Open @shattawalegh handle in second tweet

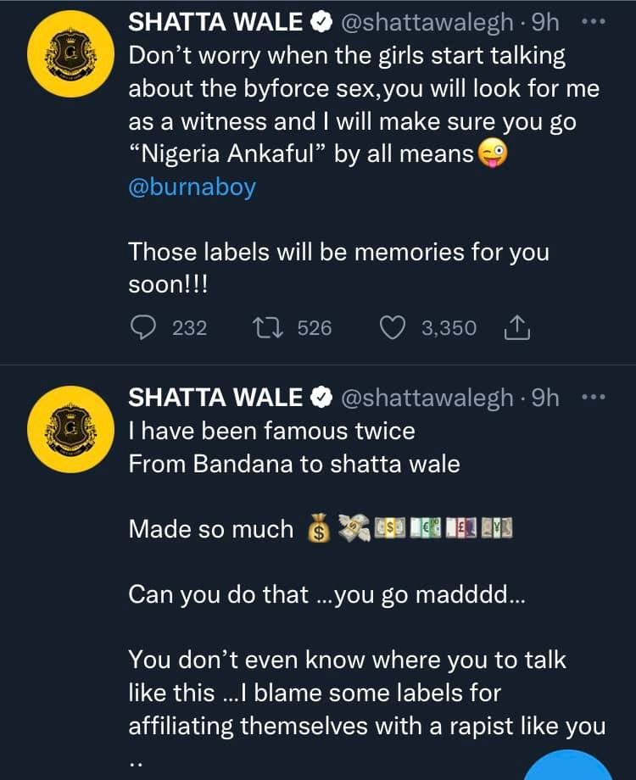(427, 398)
